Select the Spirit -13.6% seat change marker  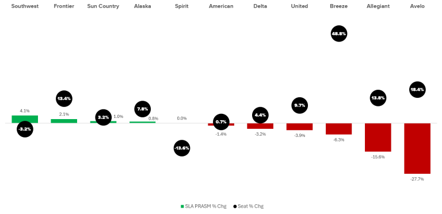pos(182,148)
